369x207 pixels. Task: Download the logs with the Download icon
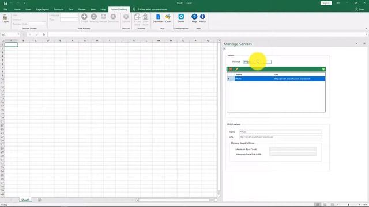tap(158, 17)
